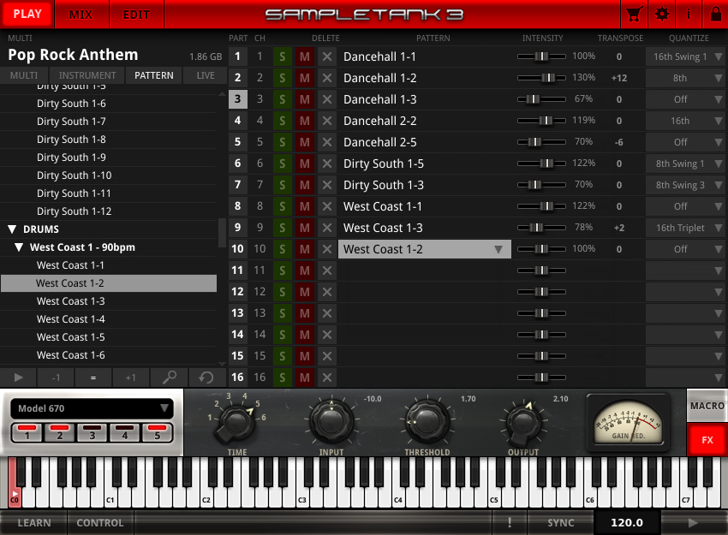Click the red FX button
The width and height of the screenshot is (728, 535).
click(x=707, y=440)
